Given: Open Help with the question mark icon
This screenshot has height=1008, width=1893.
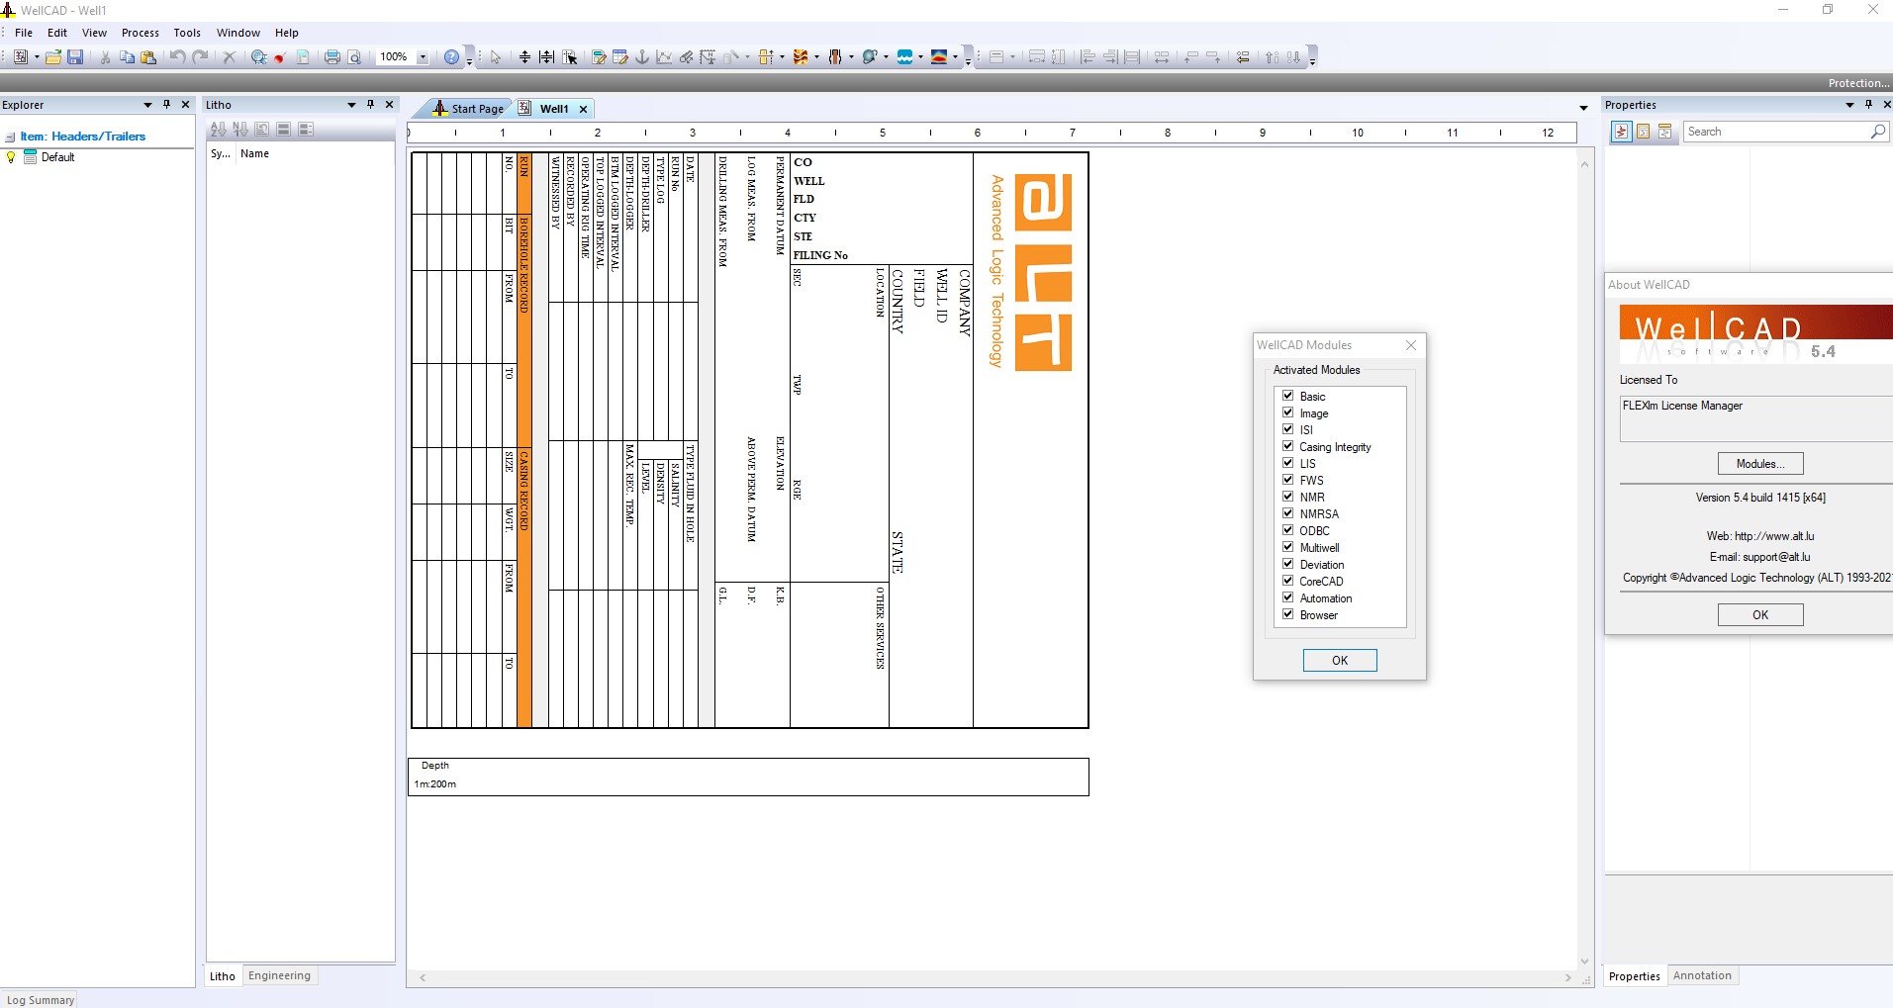Looking at the screenshot, I should point(451,57).
